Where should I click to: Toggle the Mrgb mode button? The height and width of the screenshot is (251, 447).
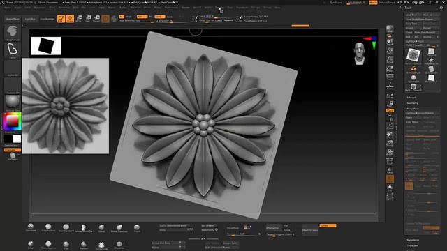point(129,17)
